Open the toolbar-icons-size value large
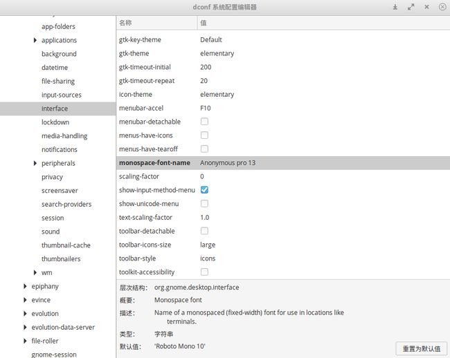The width and height of the screenshot is (450, 358). click(208, 245)
